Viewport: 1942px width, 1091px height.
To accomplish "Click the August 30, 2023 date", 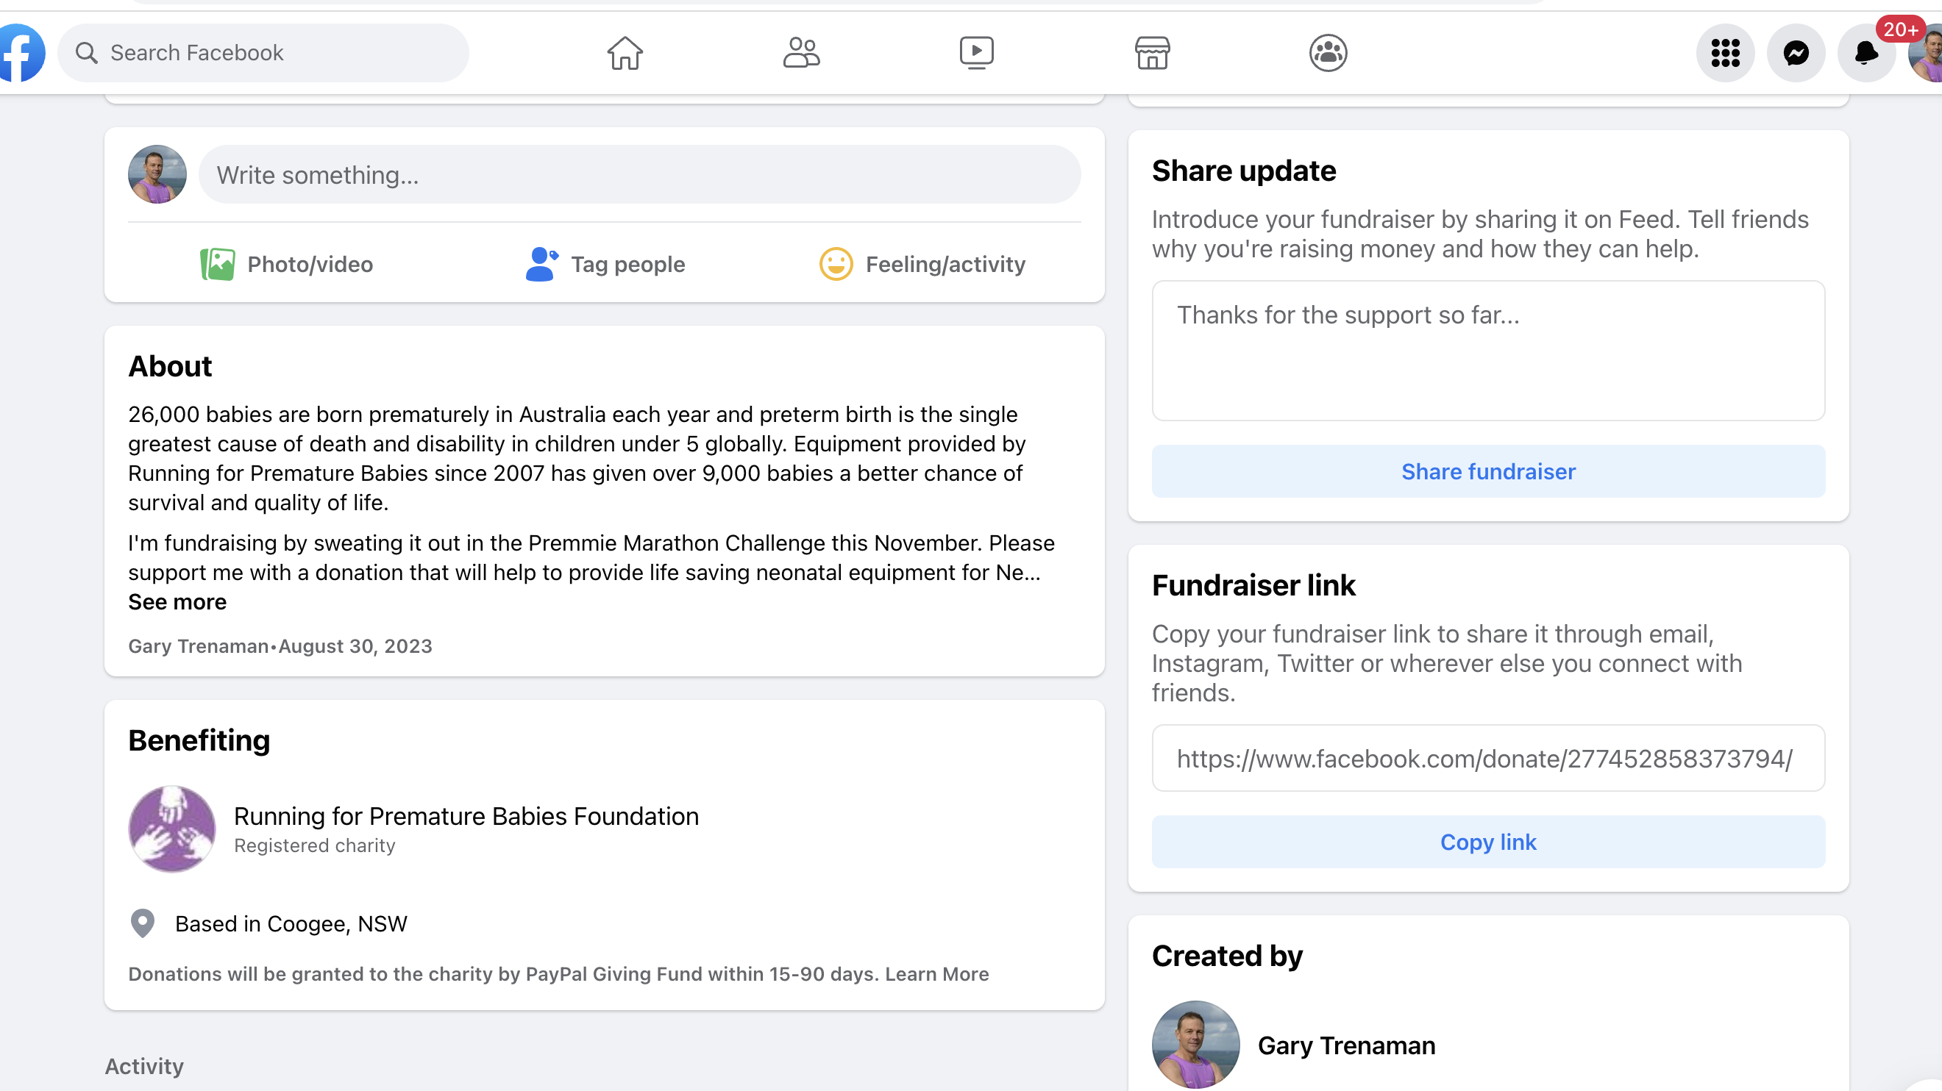I will [x=355, y=646].
